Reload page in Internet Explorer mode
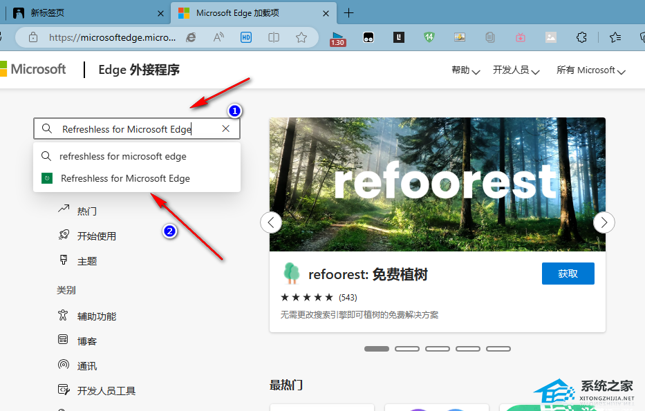The height and width of the screenshot is (411, 645). click(191, 37)
